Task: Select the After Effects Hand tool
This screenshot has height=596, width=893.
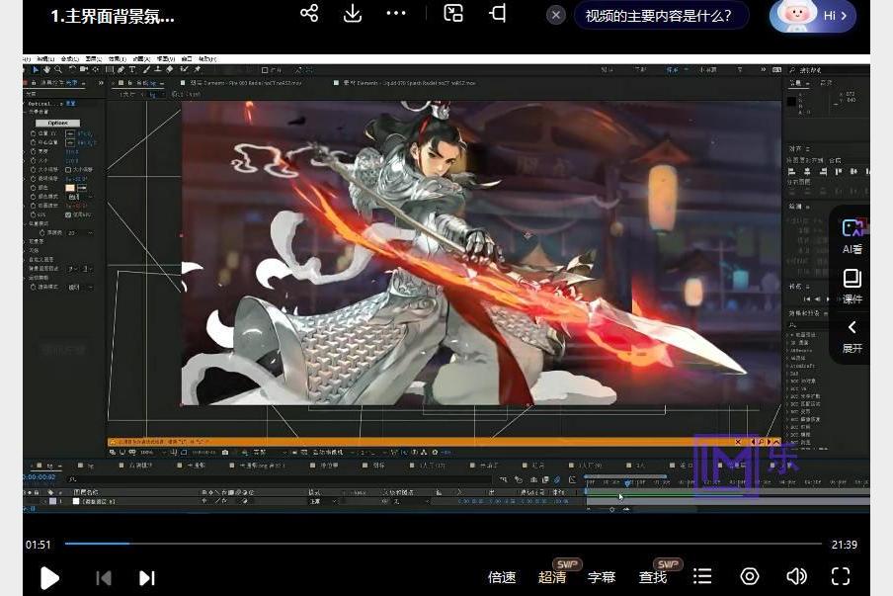Action: [46, 69]
